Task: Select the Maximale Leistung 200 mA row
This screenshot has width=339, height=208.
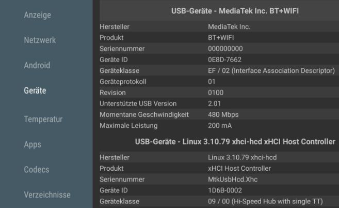Action: [x=219, y=126]
